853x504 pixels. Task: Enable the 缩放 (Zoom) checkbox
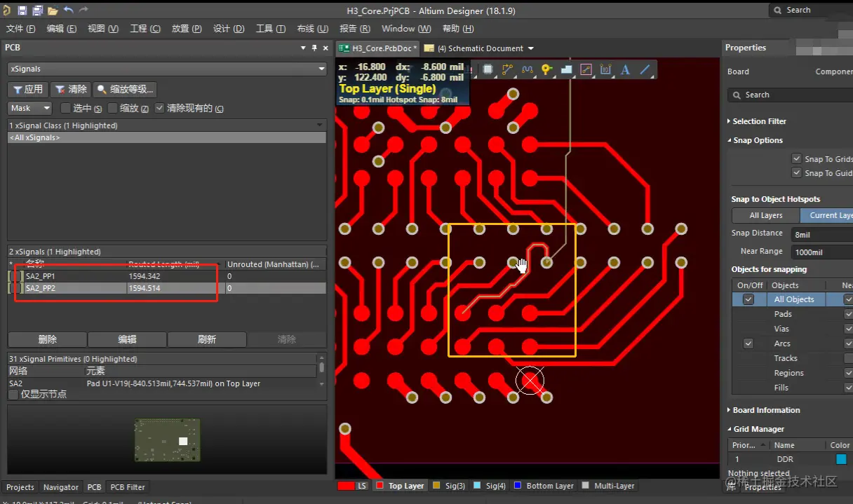[x=113, y=108]
